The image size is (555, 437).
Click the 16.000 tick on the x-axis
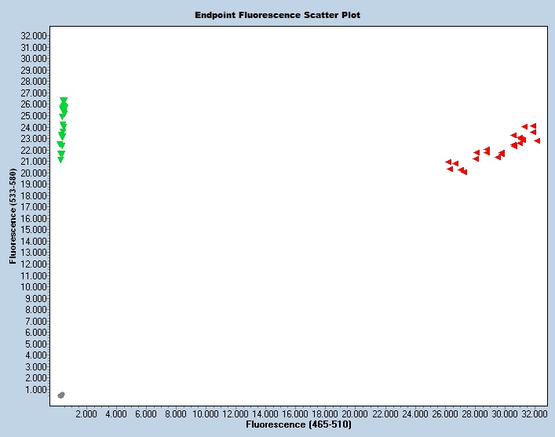click(295, 413)
